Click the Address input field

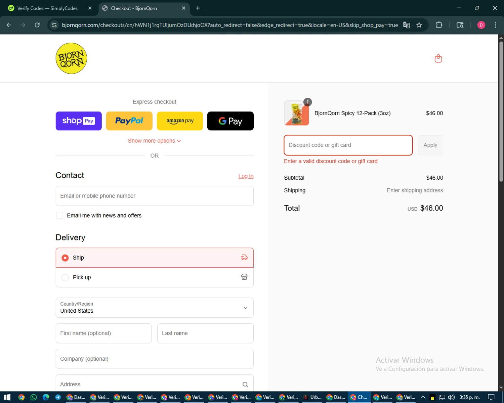pyautogui.click(x=155, y=383)
